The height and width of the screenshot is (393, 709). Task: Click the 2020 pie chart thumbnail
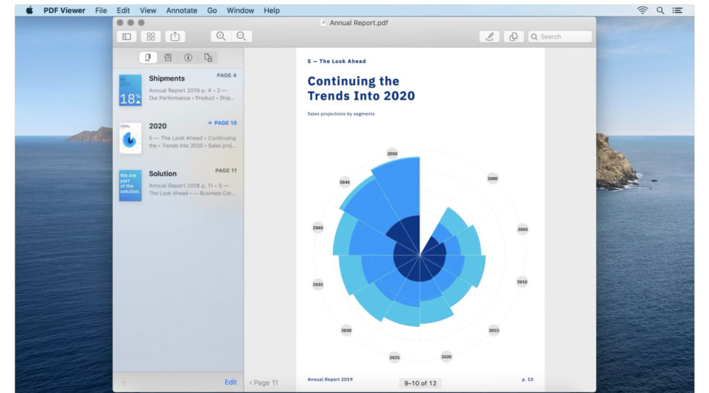coord(130,138)
